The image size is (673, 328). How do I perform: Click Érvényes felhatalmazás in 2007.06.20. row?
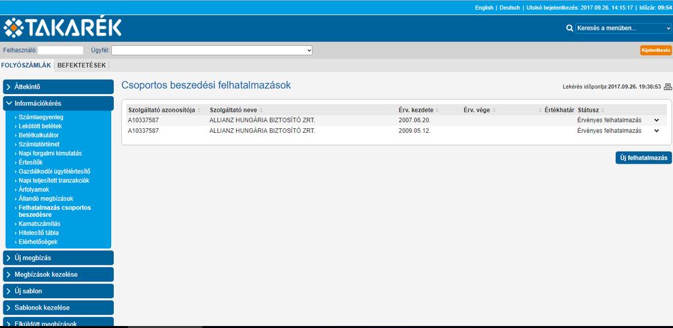609,120
